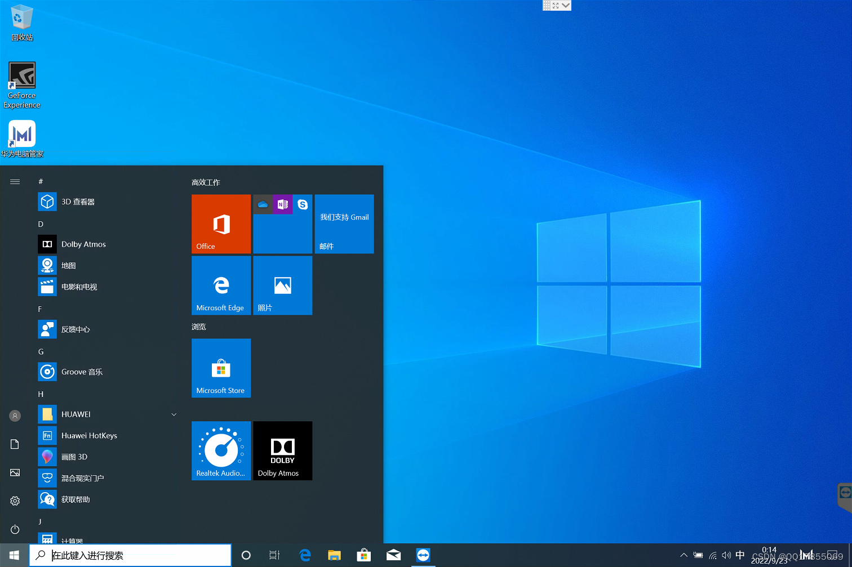Open the HUAWEI folder entry
This screenshot has height=567, width=852.
[x=107, y=414]
